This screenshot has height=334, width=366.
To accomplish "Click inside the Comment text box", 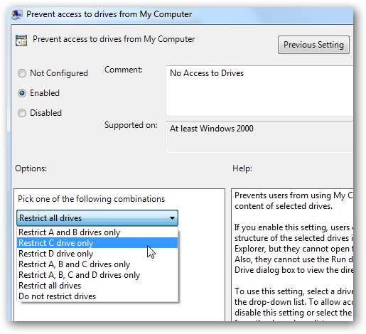I will pyautogui.click(x=259, y=91).
